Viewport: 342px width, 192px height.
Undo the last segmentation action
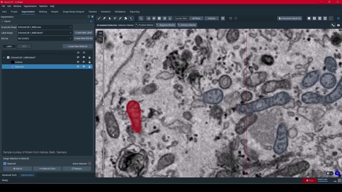[x=231, y=18]
